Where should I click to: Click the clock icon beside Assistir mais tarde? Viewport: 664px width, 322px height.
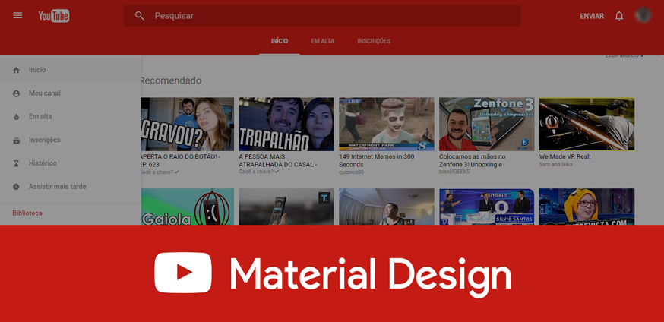point(16,187)
